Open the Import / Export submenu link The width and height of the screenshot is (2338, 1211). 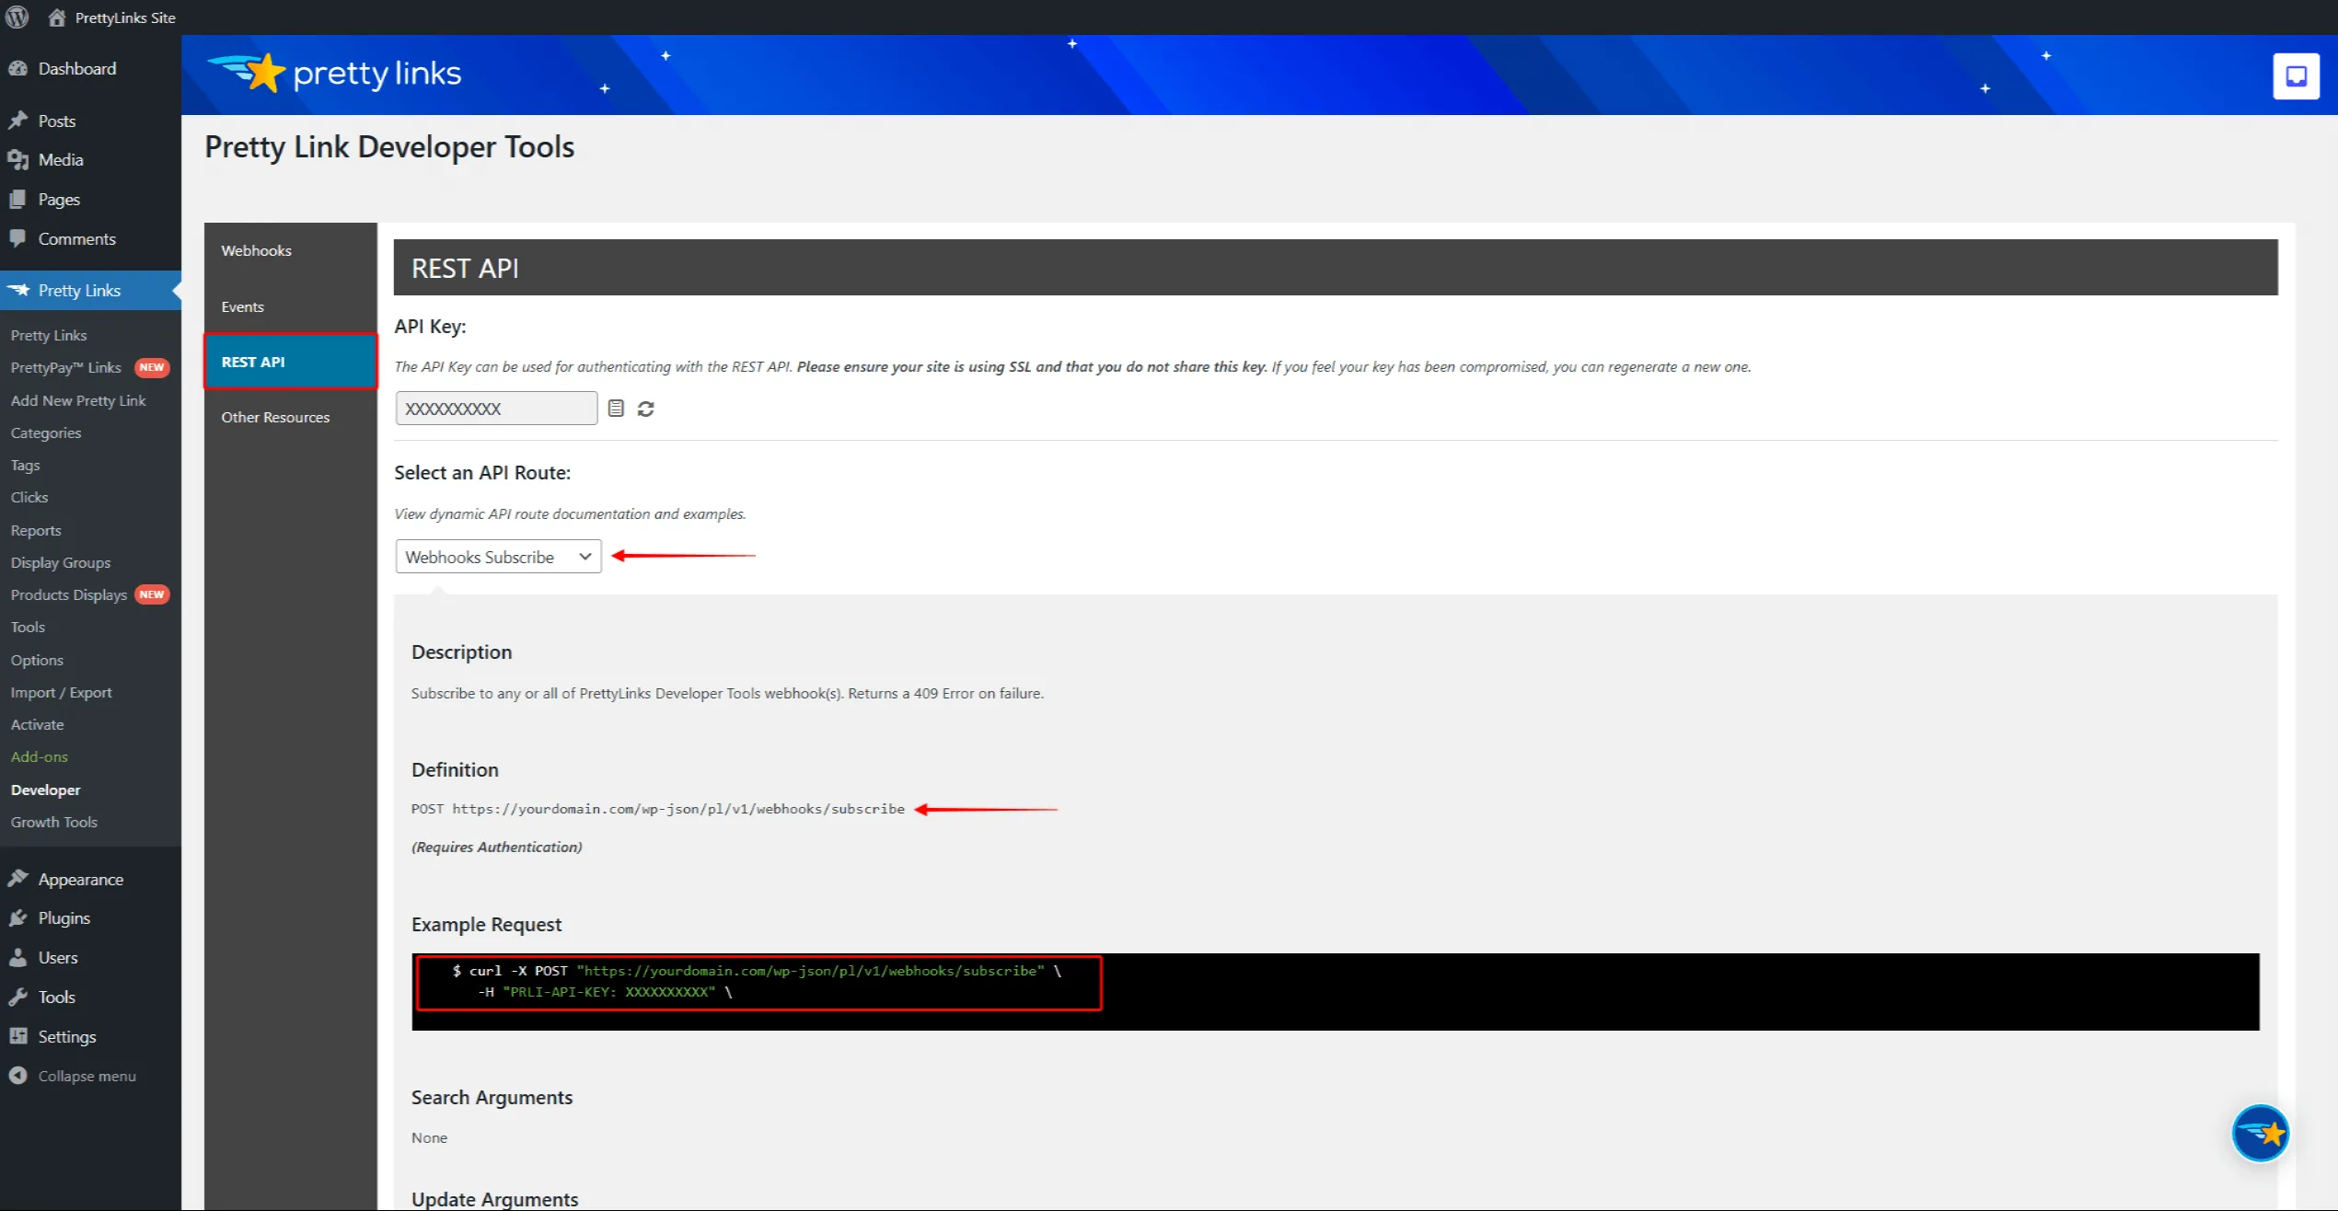pos(61,692)
